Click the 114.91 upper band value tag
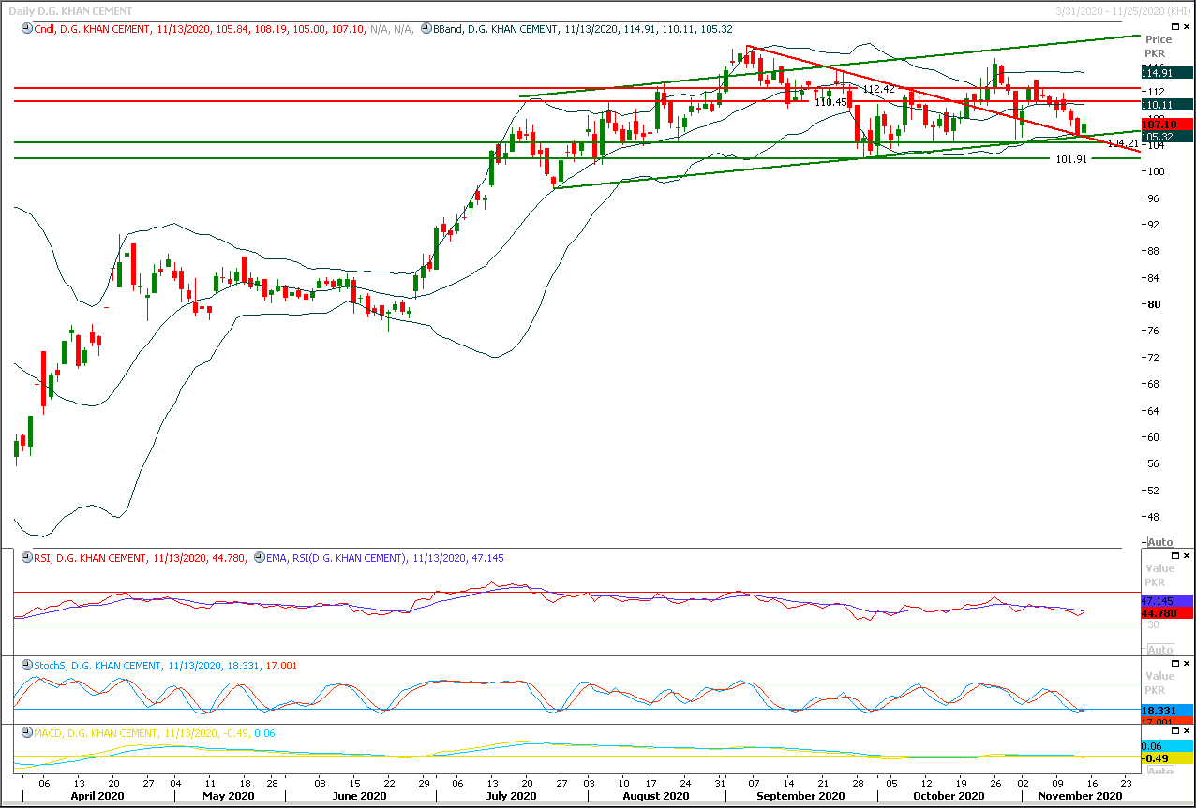The height and width of the screenshot is (808, 1196). click(x=1167, y=73)
